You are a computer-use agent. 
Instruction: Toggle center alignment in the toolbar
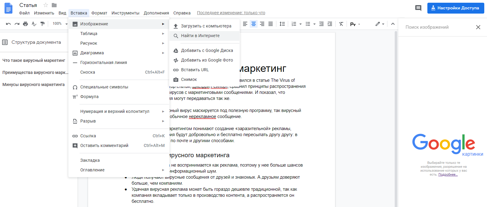click(254, 24)
